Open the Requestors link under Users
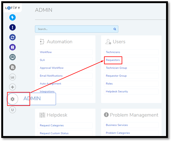The width and height of the screenshot is (172, 142). (x=113, y=60)
